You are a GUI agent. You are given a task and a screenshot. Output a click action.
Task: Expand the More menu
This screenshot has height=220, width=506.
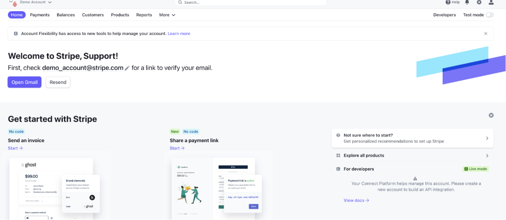tap(167, 15)
